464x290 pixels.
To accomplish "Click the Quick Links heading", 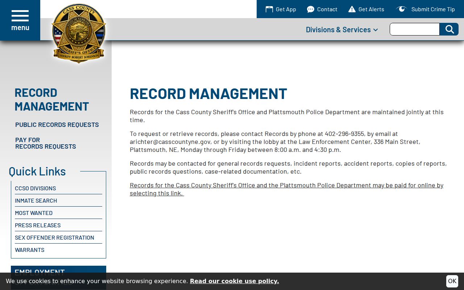I will point(37,171).
